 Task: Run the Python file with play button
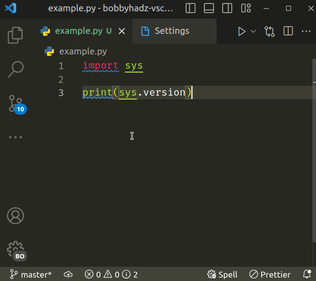242,31
